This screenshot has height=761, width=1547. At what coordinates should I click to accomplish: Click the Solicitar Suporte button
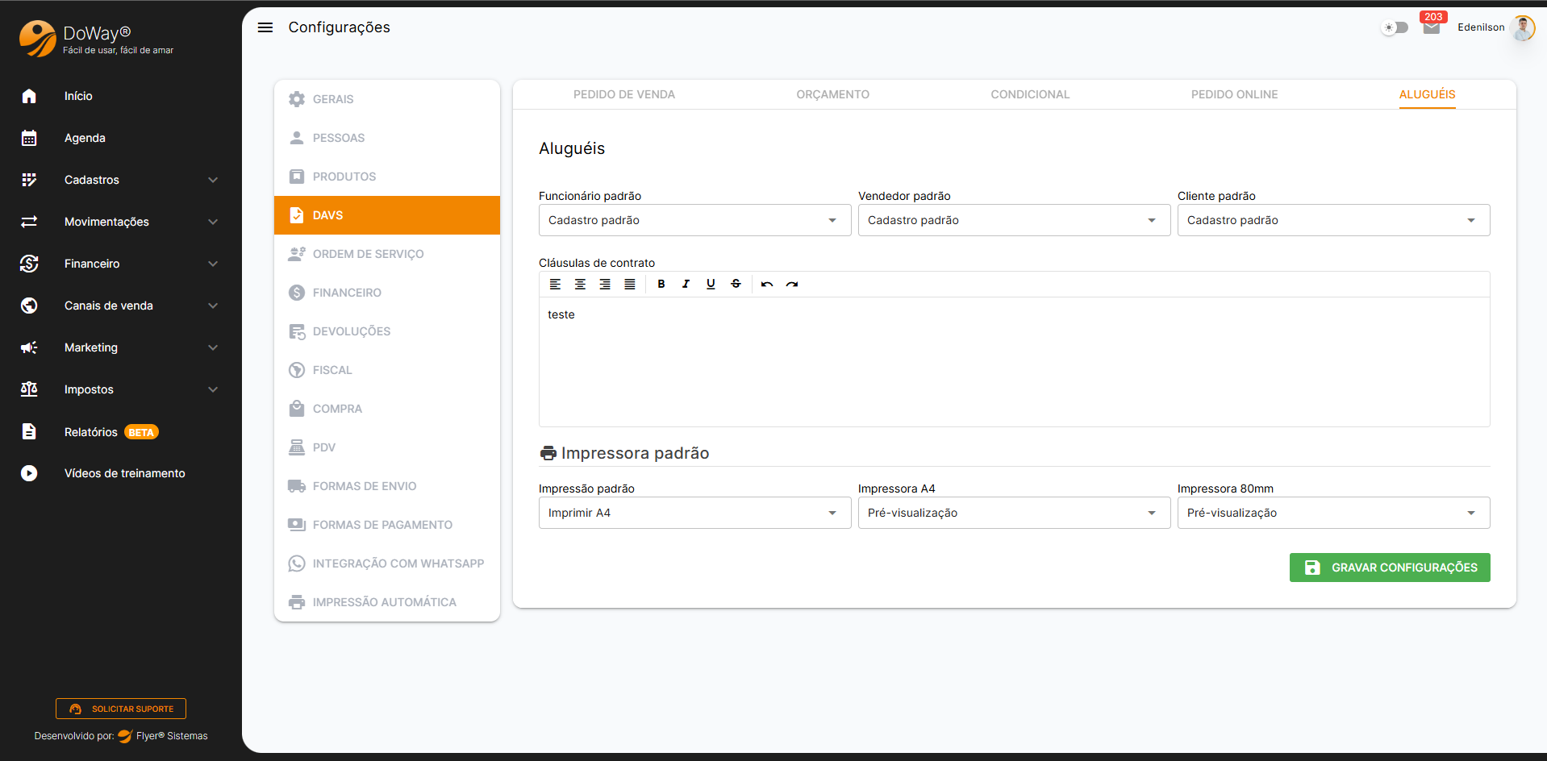coord(121,709)
